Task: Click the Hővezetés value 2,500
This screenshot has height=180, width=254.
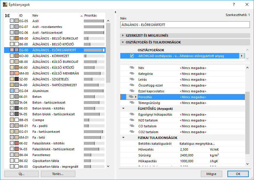Action: coord(184,149)
